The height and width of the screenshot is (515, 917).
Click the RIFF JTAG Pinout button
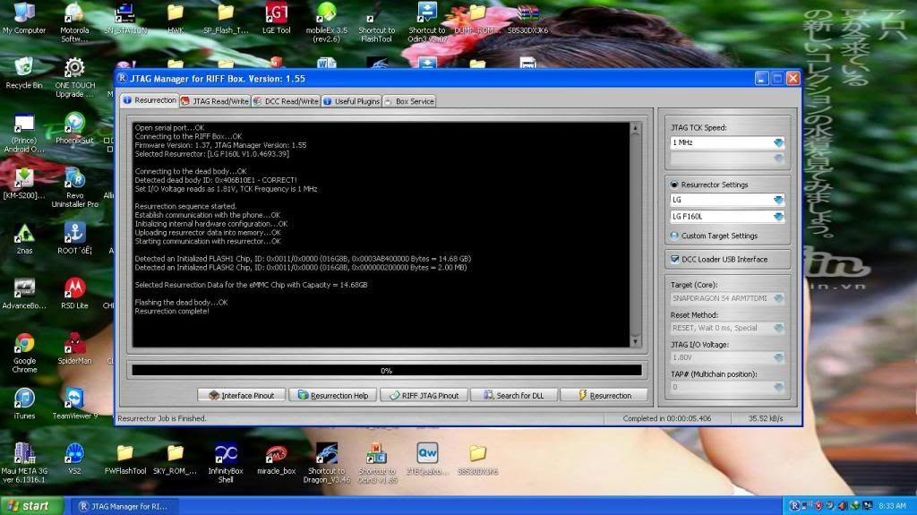click(424, 395)
